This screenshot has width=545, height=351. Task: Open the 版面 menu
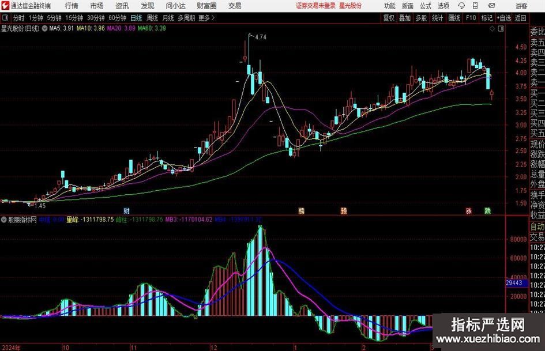(408, 6)
